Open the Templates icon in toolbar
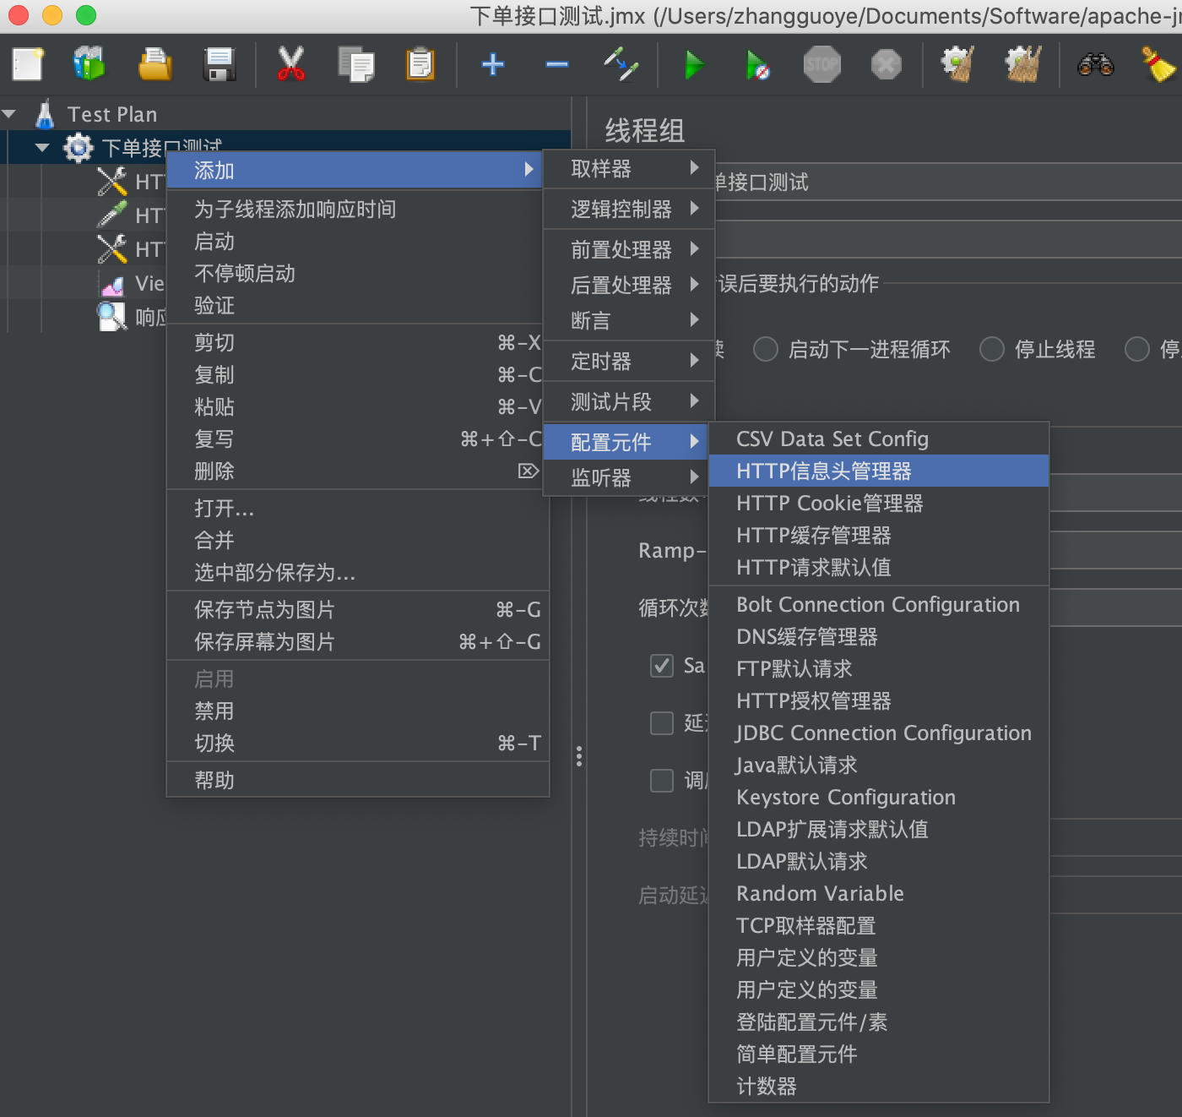Image resolution: width=1182 pixels, height=1117 pixels. (89, 64)
